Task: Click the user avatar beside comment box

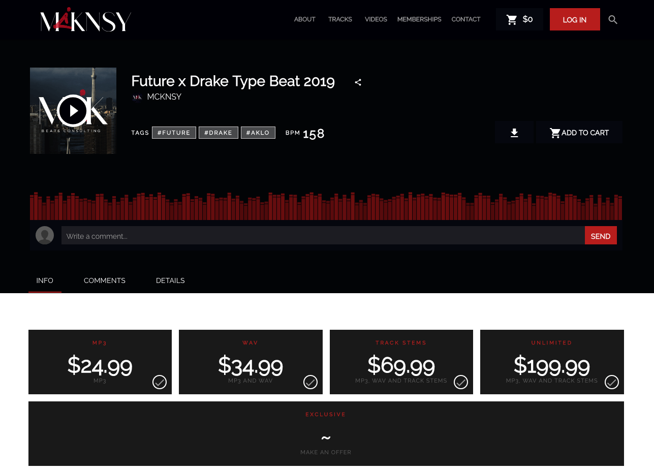Action: (x=45, y=235)
